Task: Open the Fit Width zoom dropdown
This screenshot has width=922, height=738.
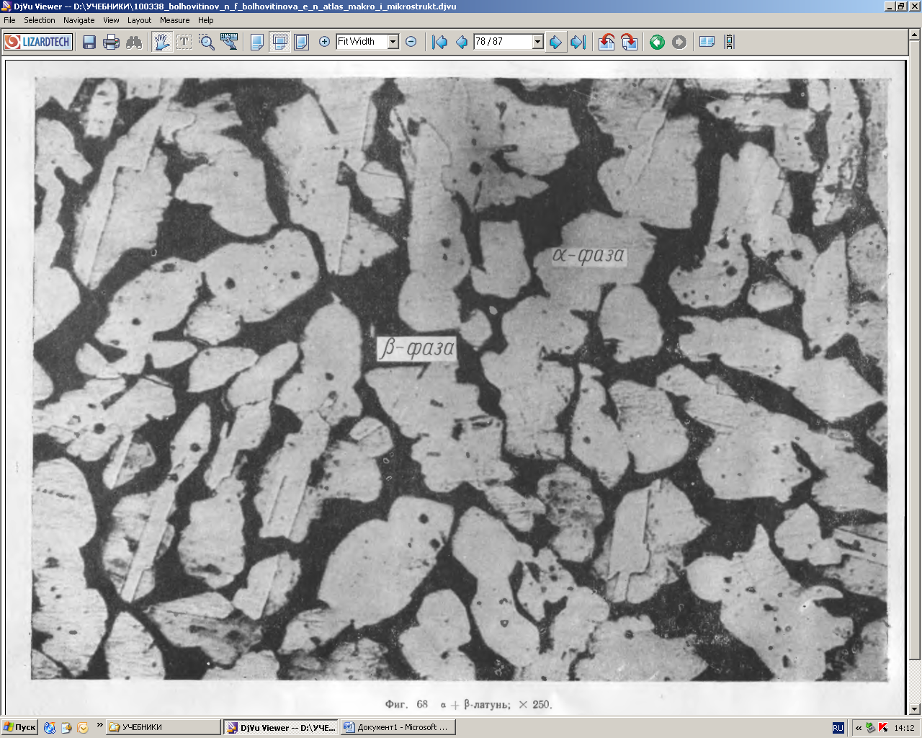Action: coord(393,42)
